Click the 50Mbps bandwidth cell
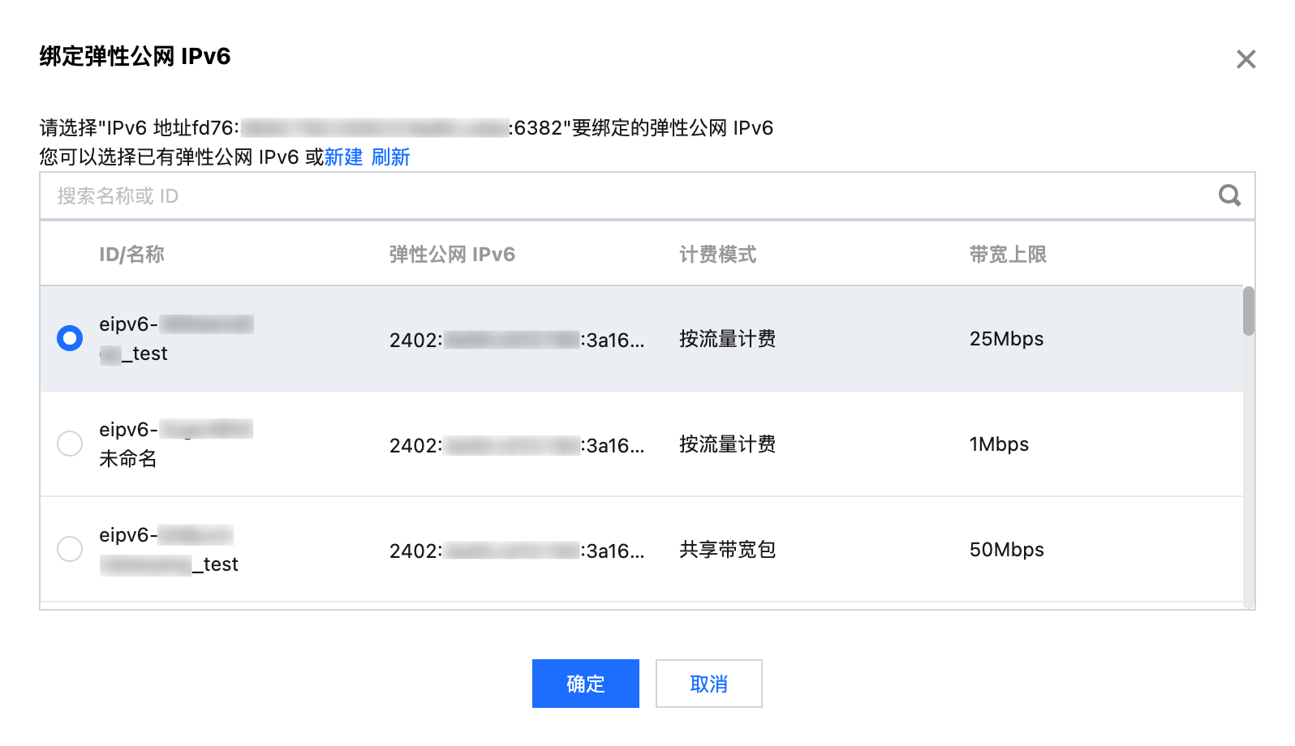This screenshot has height=746, width=1295. [x=1006, y=550]
